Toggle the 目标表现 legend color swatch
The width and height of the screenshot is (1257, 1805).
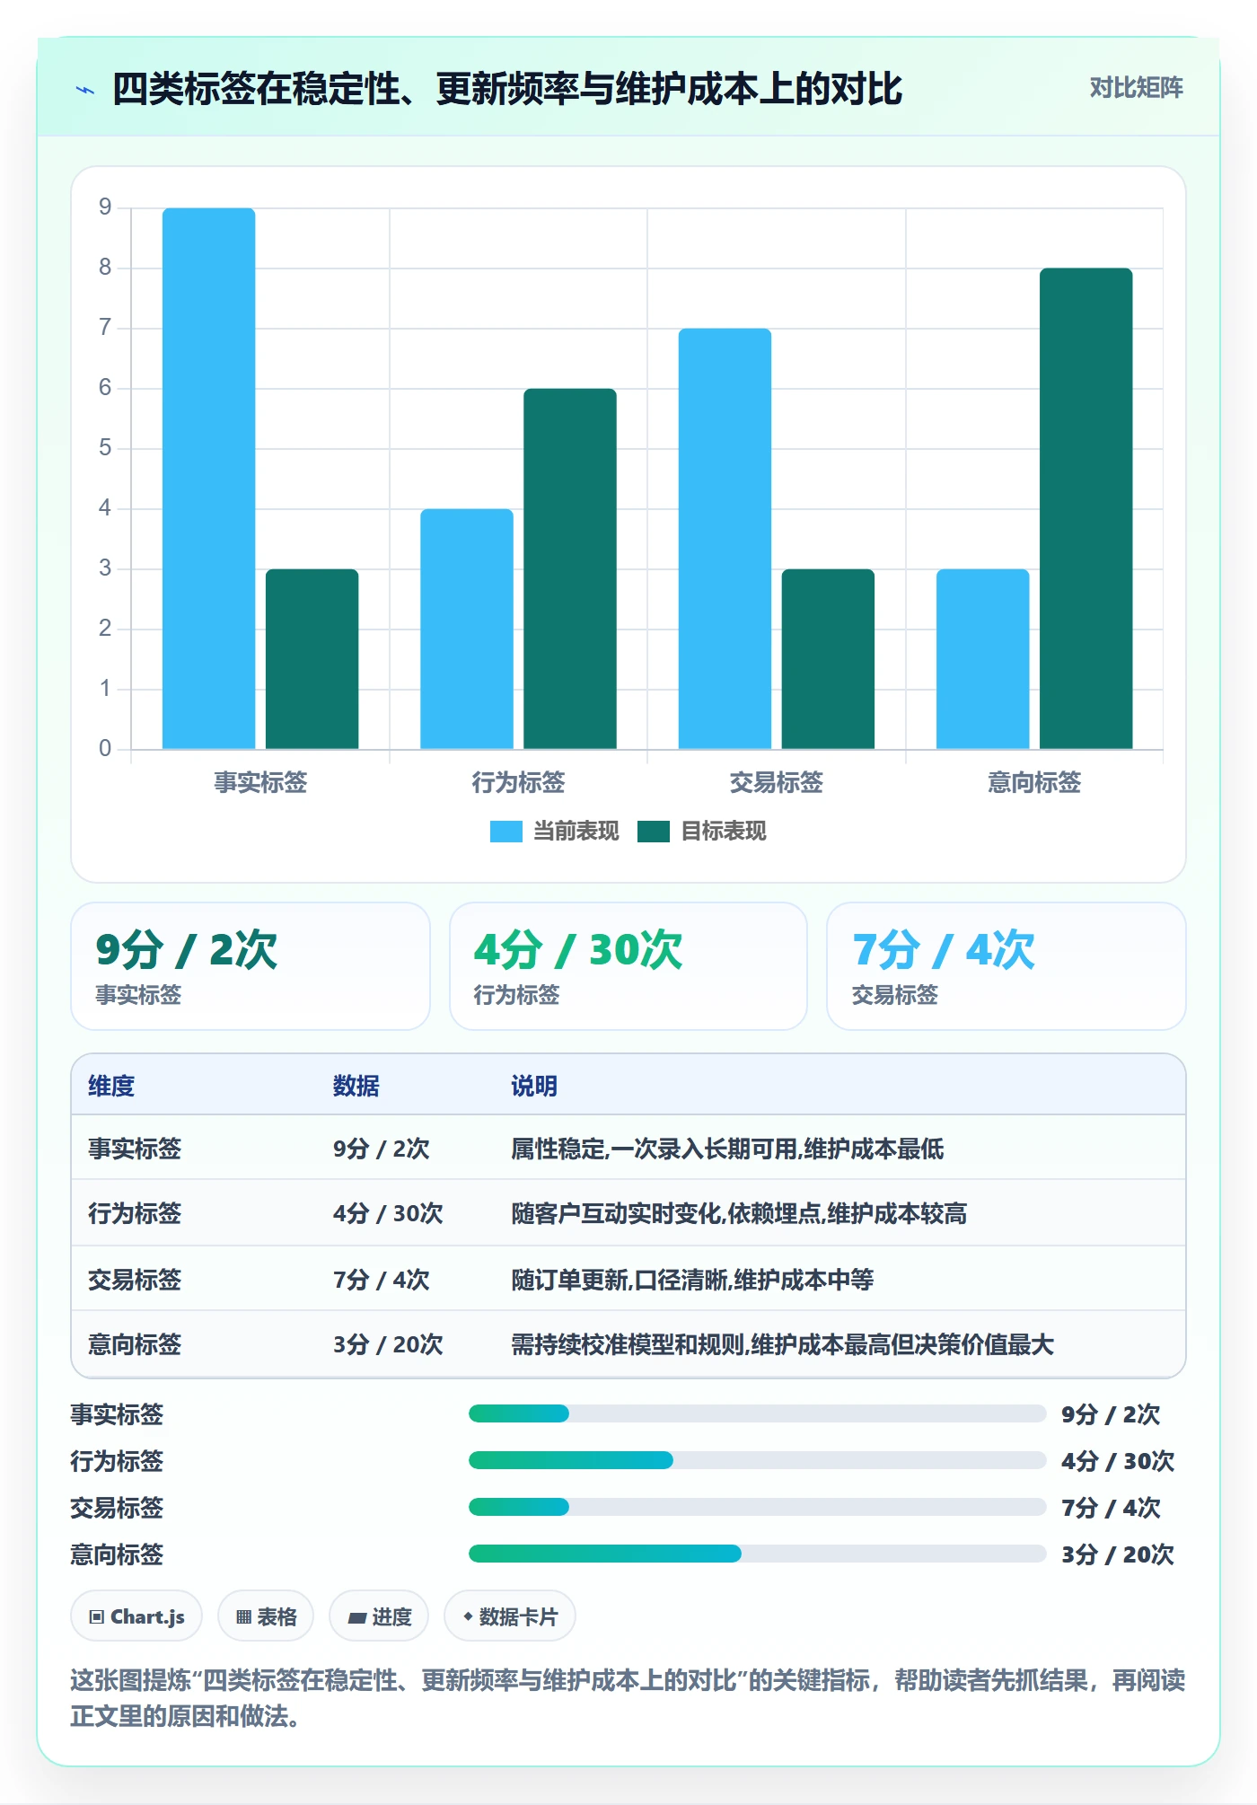tap(653, 832)
